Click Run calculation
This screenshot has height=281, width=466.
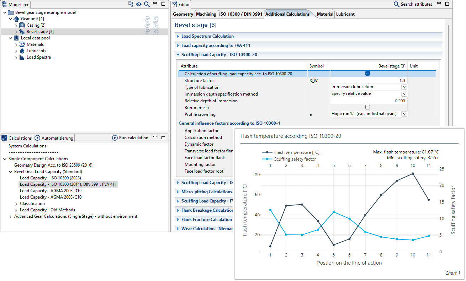132,138
